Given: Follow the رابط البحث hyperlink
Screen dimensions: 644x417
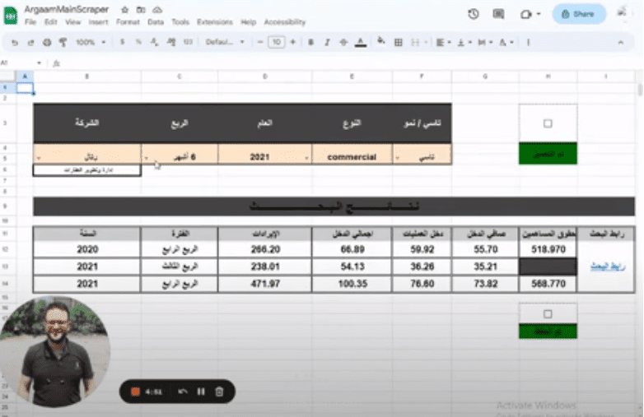Looking at the screenshot, I should [x=608, y=266].
